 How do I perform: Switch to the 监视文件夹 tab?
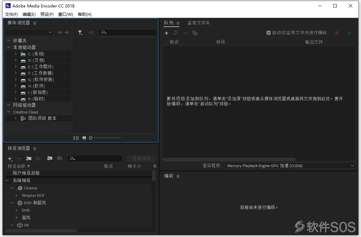pyautogui.click(x=199, y=23)
